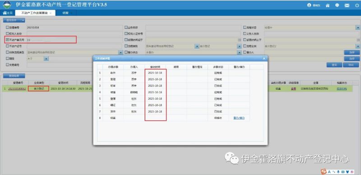Click the power logout icon
Viewport: 361px width, 175px height.
click(357, 5)
